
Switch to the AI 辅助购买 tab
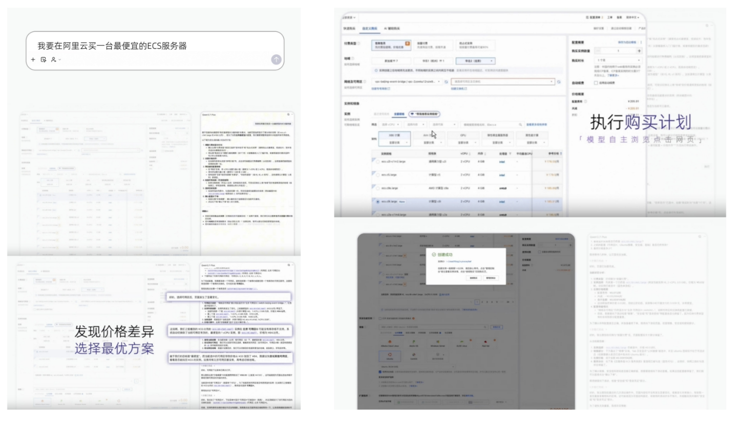(392, 28)
